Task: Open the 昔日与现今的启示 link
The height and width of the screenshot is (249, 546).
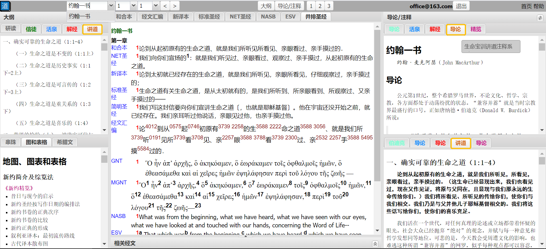Action: (32, 196)
